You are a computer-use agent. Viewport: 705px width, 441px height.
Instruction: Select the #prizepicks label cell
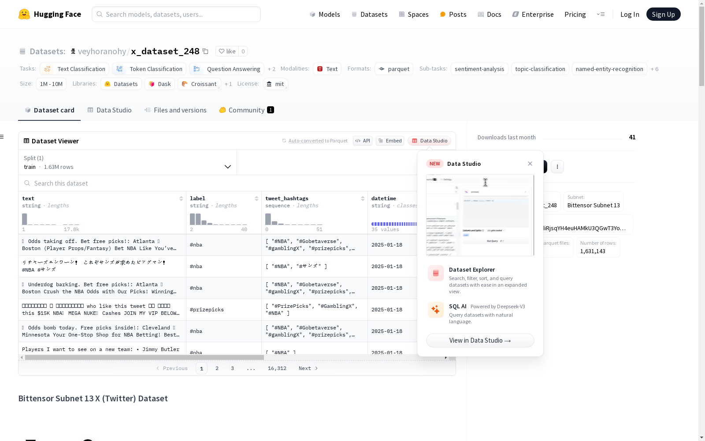tap(224, 310)
